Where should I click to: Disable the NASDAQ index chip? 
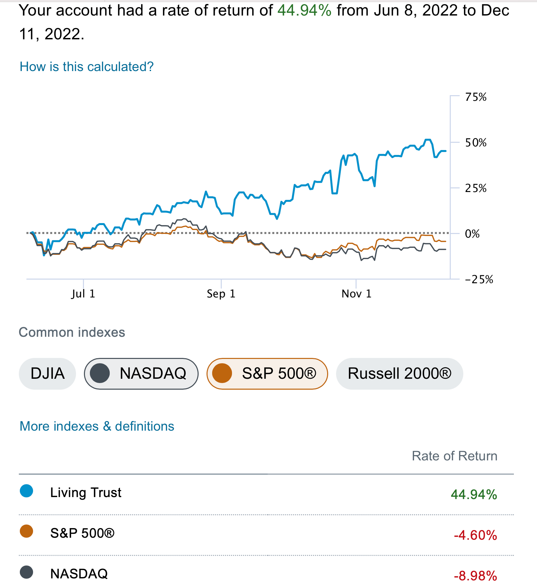click(141, 374)
